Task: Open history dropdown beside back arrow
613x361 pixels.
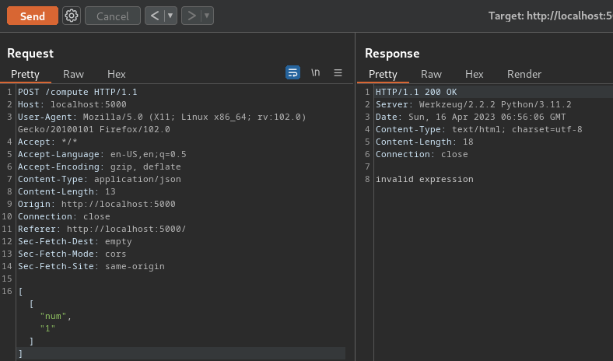Action: (x=171, y=16)
